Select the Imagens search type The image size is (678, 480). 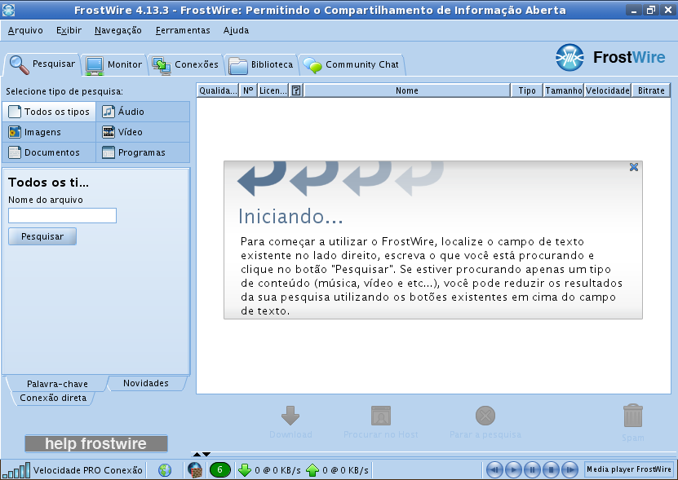click(x=49, y=132)
